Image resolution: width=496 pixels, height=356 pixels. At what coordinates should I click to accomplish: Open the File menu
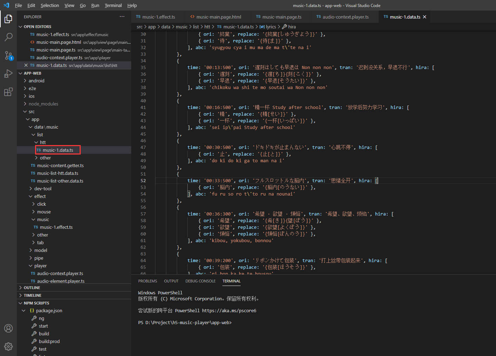19,5
